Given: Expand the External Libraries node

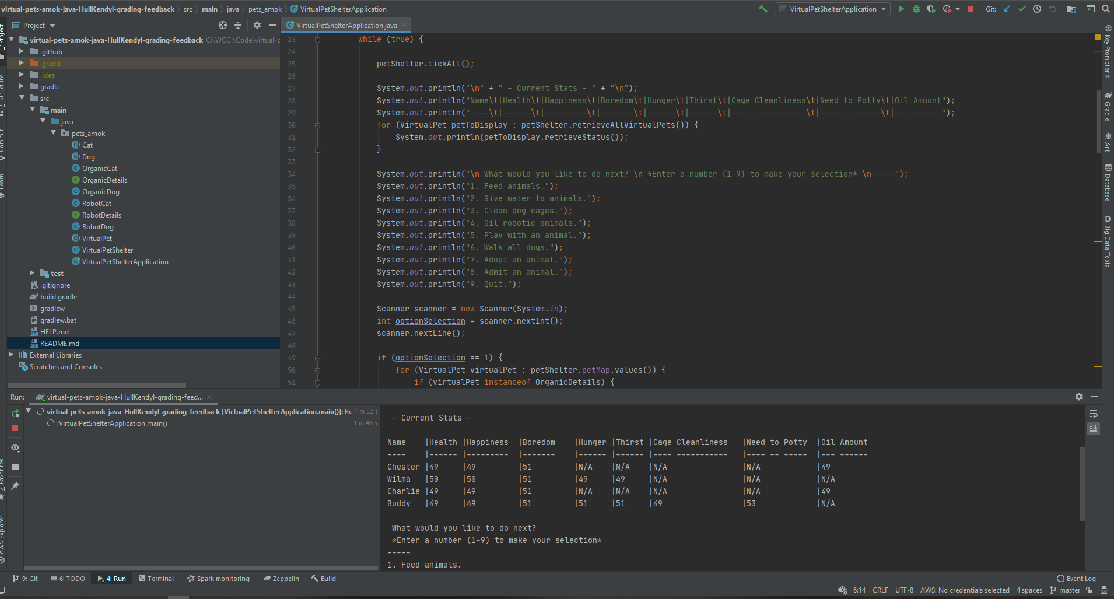Looking at the screenshot, I should (x=11, y=355).
